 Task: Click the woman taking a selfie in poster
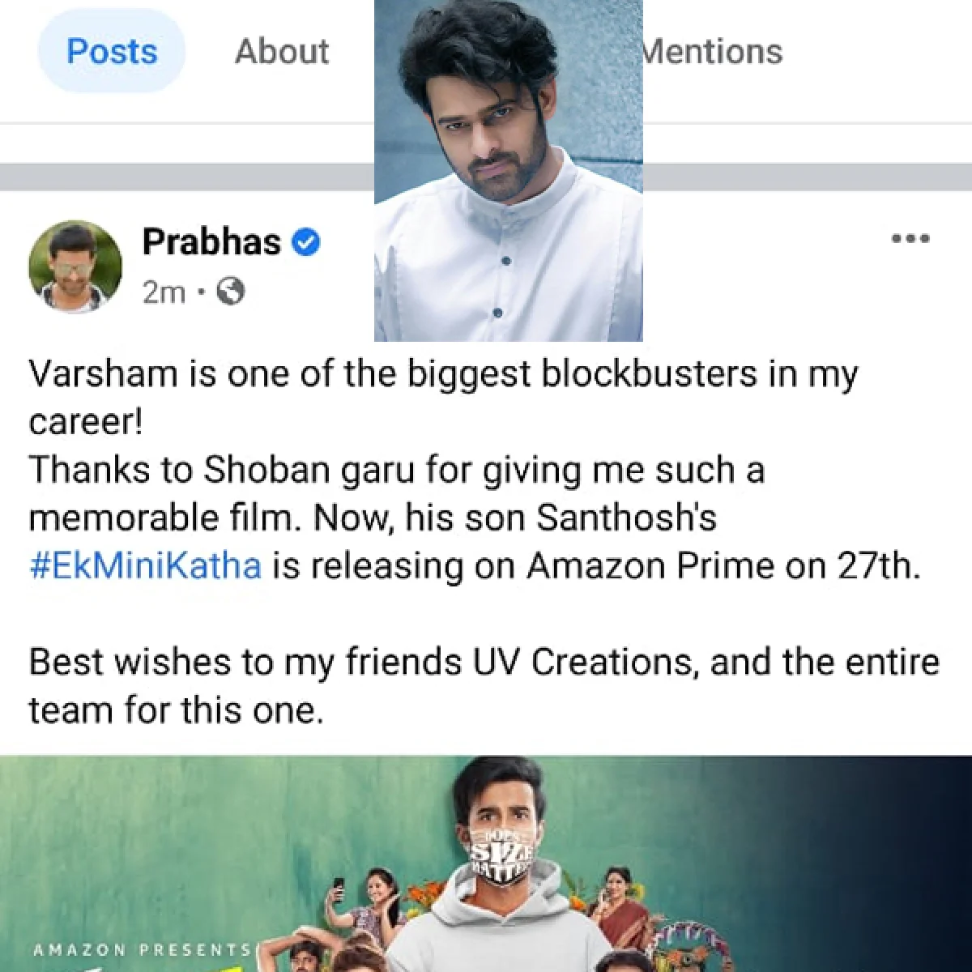pyautogui.click(x=368, y=906)
